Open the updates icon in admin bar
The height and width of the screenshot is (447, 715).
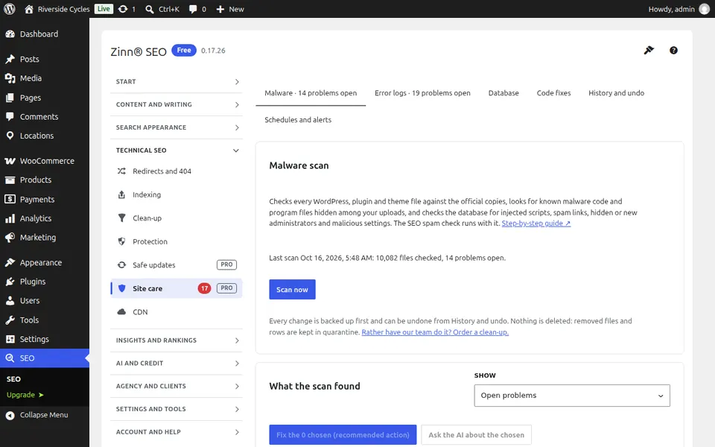click(x=127, y=9)
